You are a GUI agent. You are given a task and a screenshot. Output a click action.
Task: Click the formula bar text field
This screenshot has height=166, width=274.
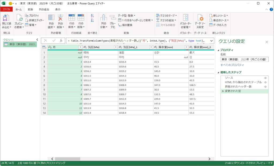138,41
